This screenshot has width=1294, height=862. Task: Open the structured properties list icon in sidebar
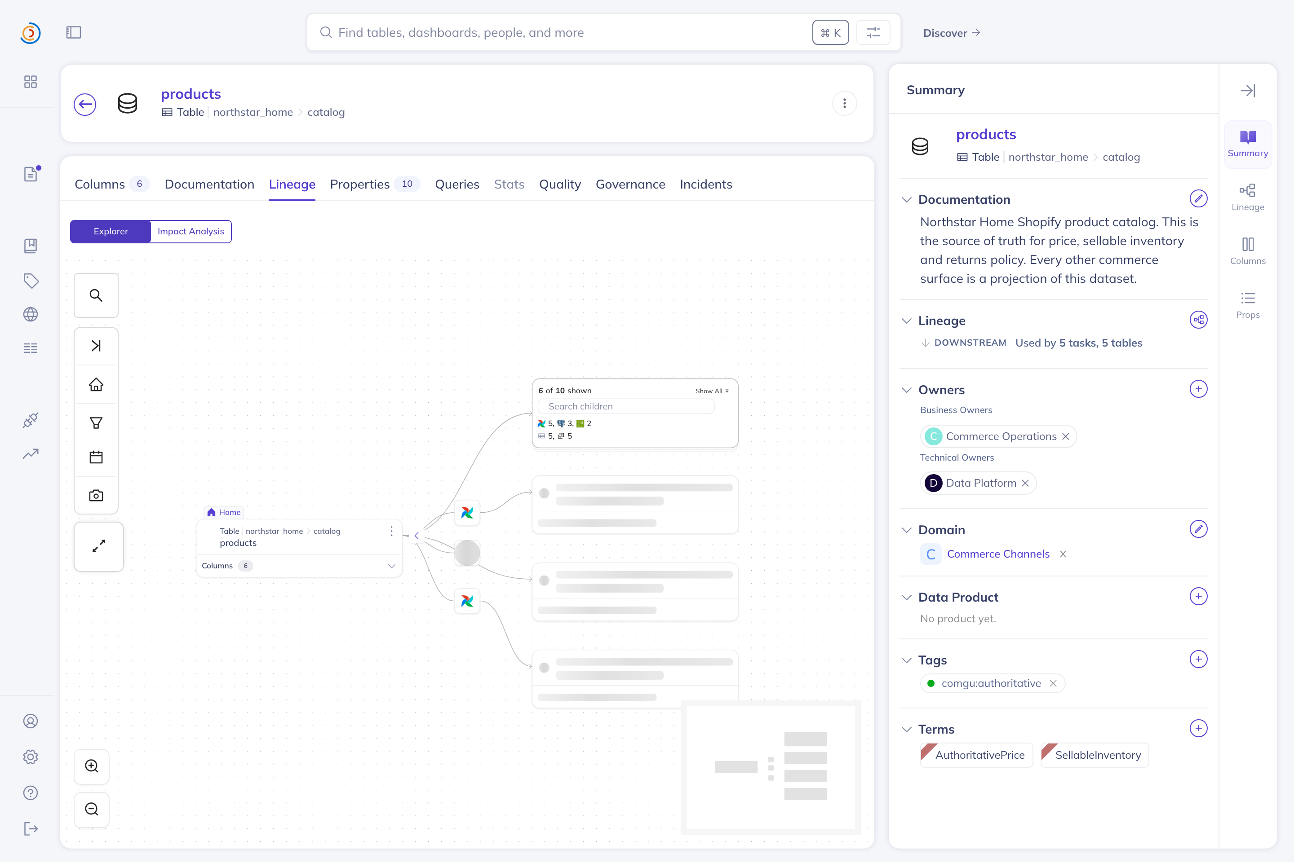pos(30,348)
